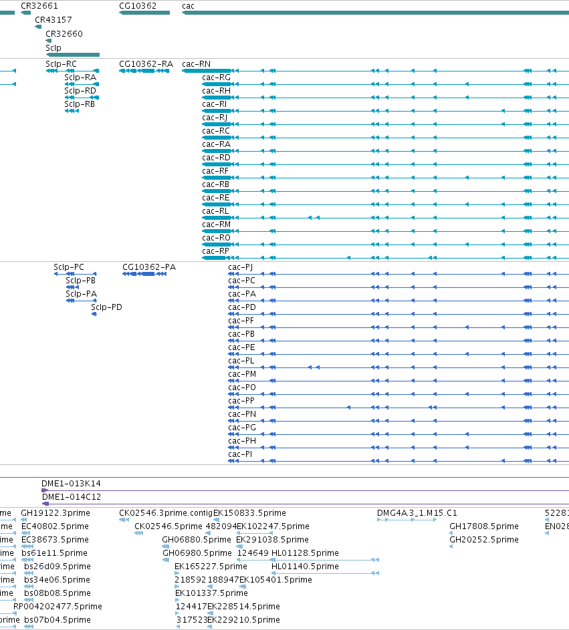Image resolution: width=569 pixels, height=630 pixels.
Task: Select the DME1-014C12 clone label
Action: click(72, 496)
